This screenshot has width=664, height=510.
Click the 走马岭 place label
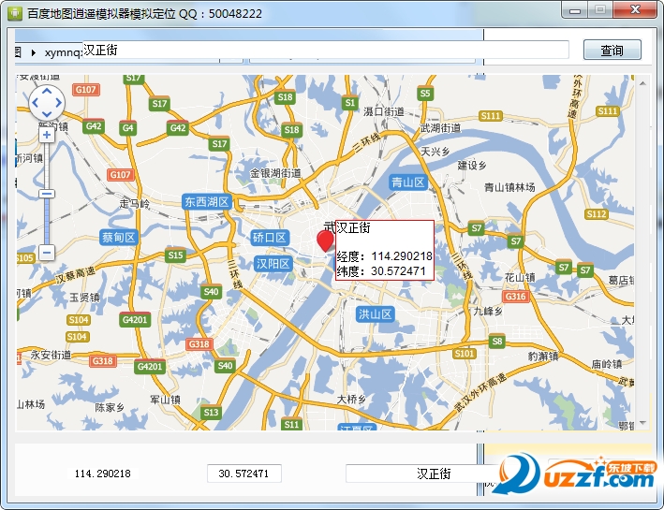pyautogui.click(x=134, y=204)
